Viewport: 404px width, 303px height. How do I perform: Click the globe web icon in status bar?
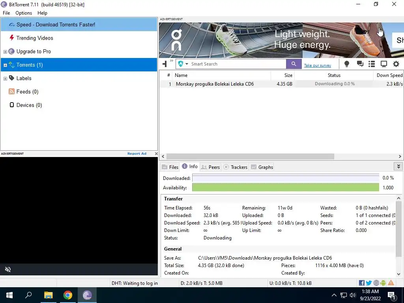pos(376,283)
